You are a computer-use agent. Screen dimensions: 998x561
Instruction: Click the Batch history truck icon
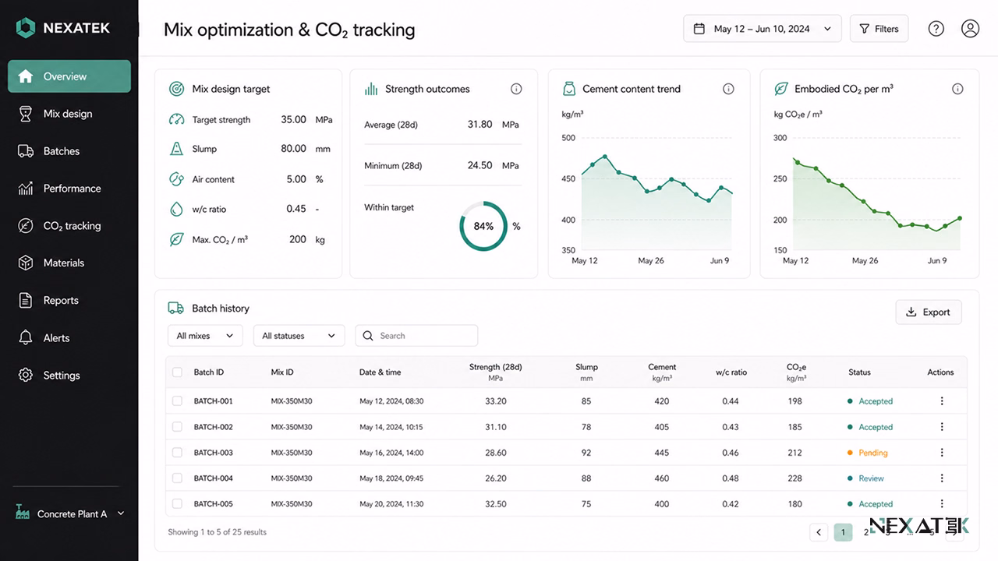point(176,309)
